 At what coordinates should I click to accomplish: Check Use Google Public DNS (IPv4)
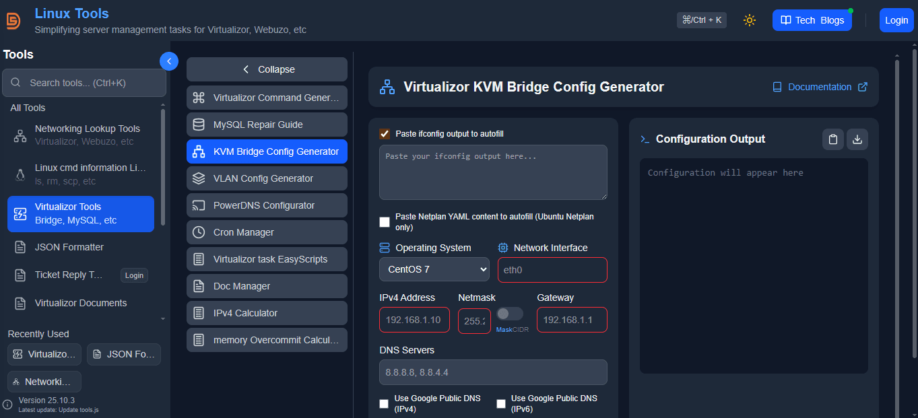pyautogui.click(x=384, y=404)
